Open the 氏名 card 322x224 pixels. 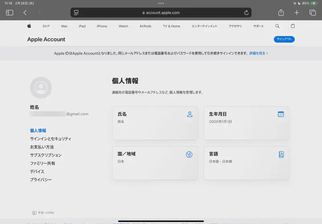click(x=155, y=123)
